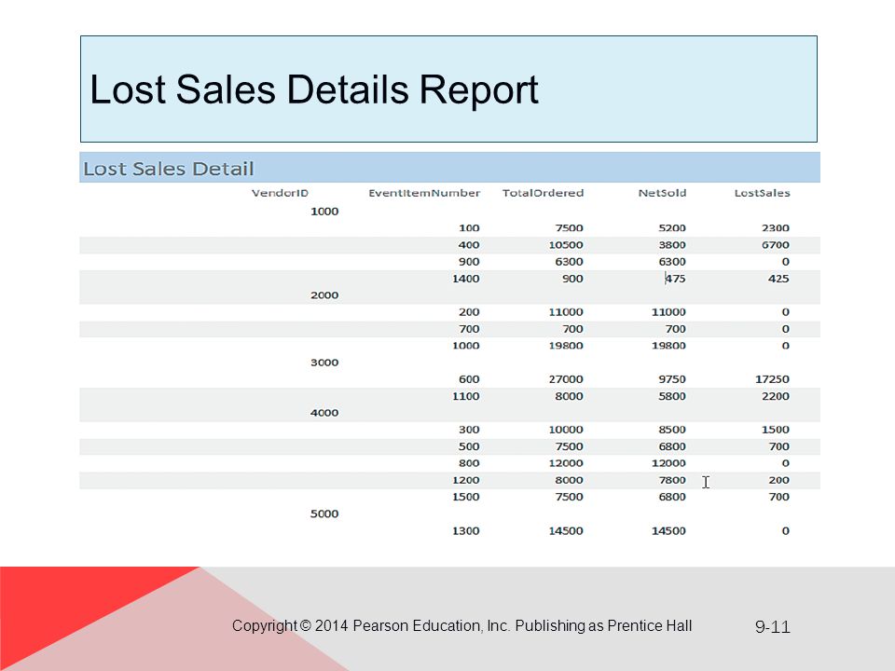Click LostSales value 200
The width and height of the screenshot is (895, 671).
pos(778,480)
